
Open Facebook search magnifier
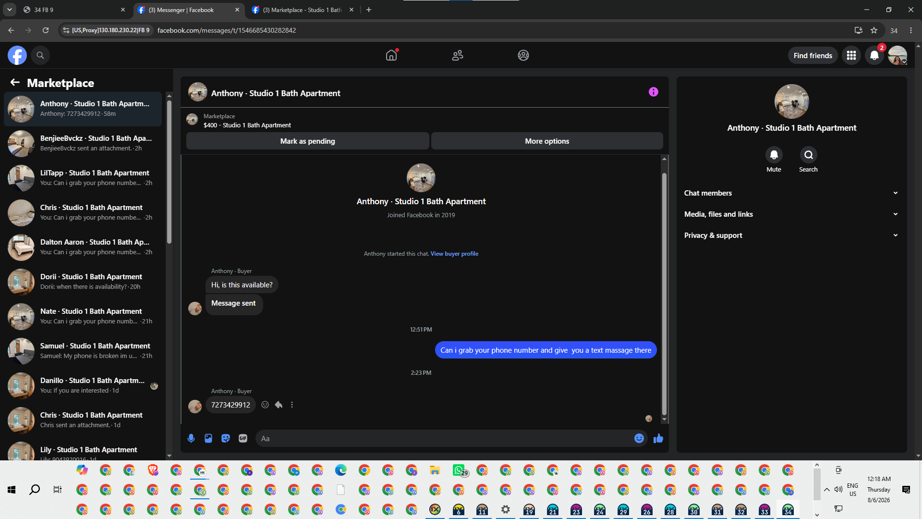40,55
